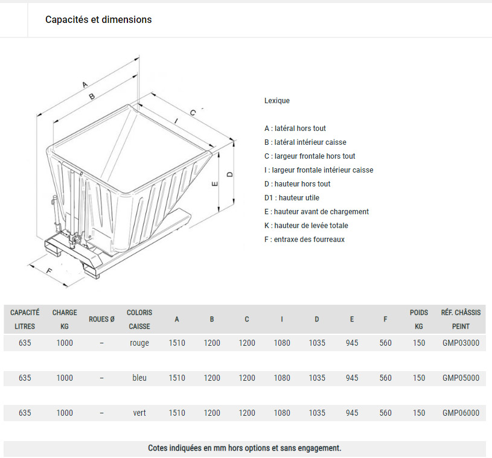The height and width of the screenshot is (458, 492).
Task: Click the 'COLORIS CAISSE' column header
Action: (139, 319)
